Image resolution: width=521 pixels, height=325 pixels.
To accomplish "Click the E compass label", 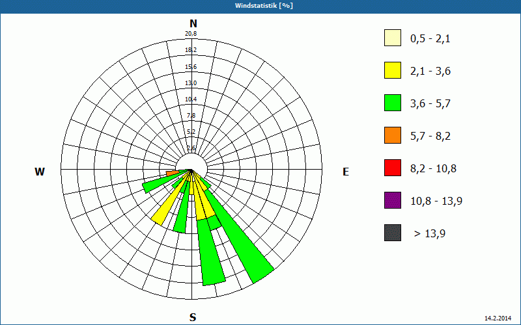I will [x=346, y=172].
